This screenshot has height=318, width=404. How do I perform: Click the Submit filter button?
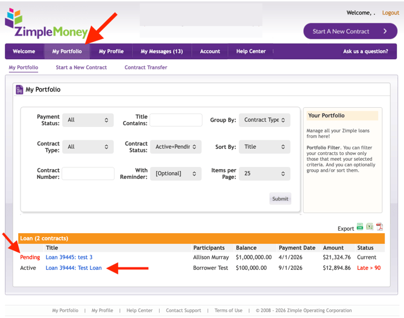pos(280,199)
